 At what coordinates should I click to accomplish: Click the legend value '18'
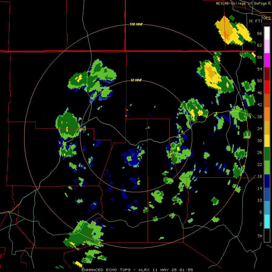point(260,176)
